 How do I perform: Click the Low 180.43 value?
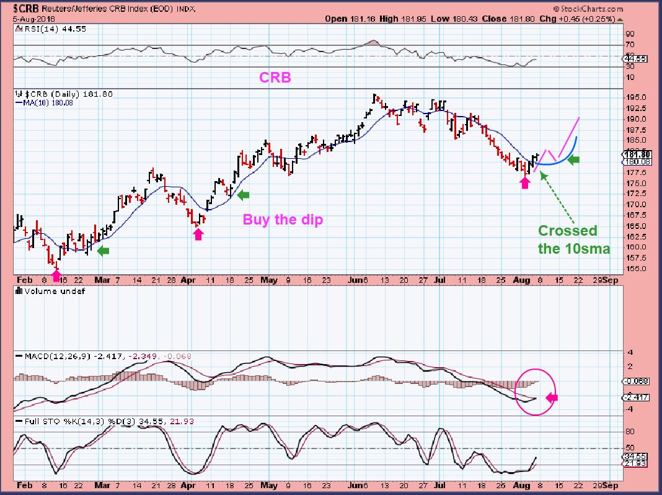455,19
